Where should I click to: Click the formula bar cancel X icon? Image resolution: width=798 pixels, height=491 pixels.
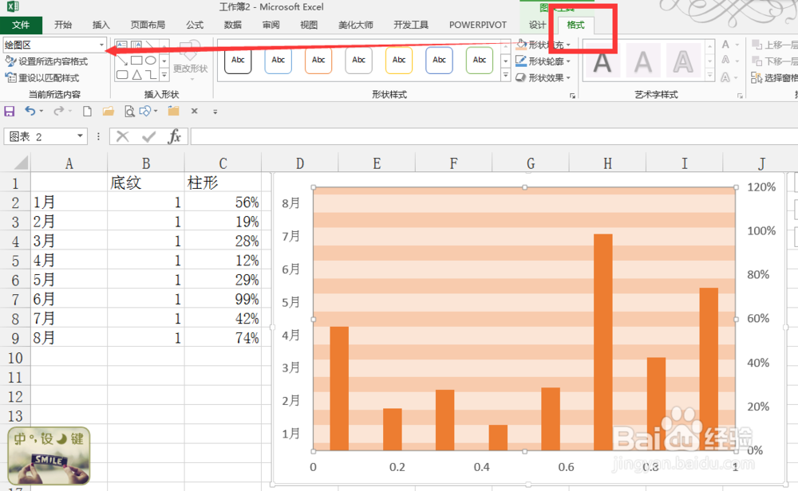(122, 136)
